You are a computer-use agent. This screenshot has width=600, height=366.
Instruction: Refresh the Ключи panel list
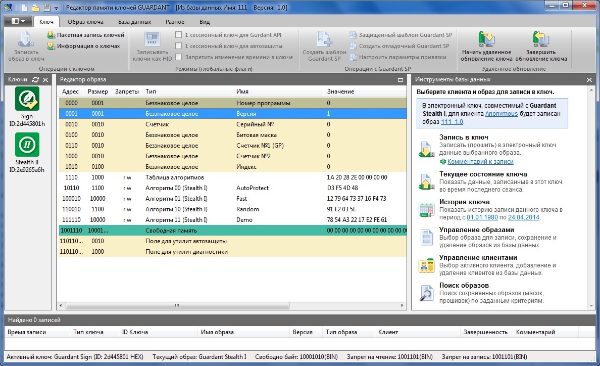[35, 80]
